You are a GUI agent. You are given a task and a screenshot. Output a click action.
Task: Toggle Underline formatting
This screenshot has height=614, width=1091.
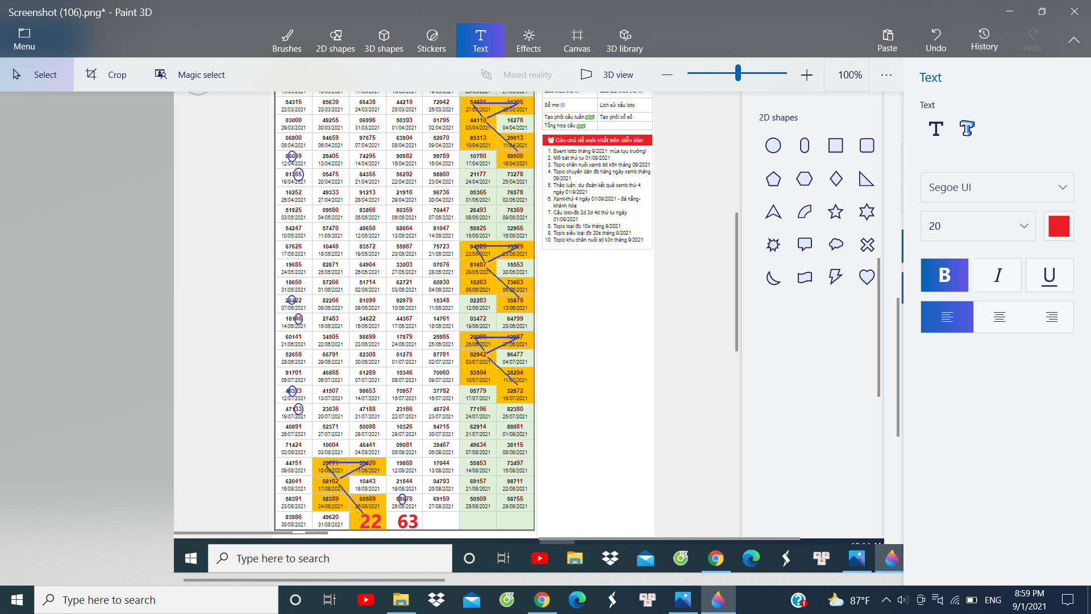click(x=1050, y=275)
